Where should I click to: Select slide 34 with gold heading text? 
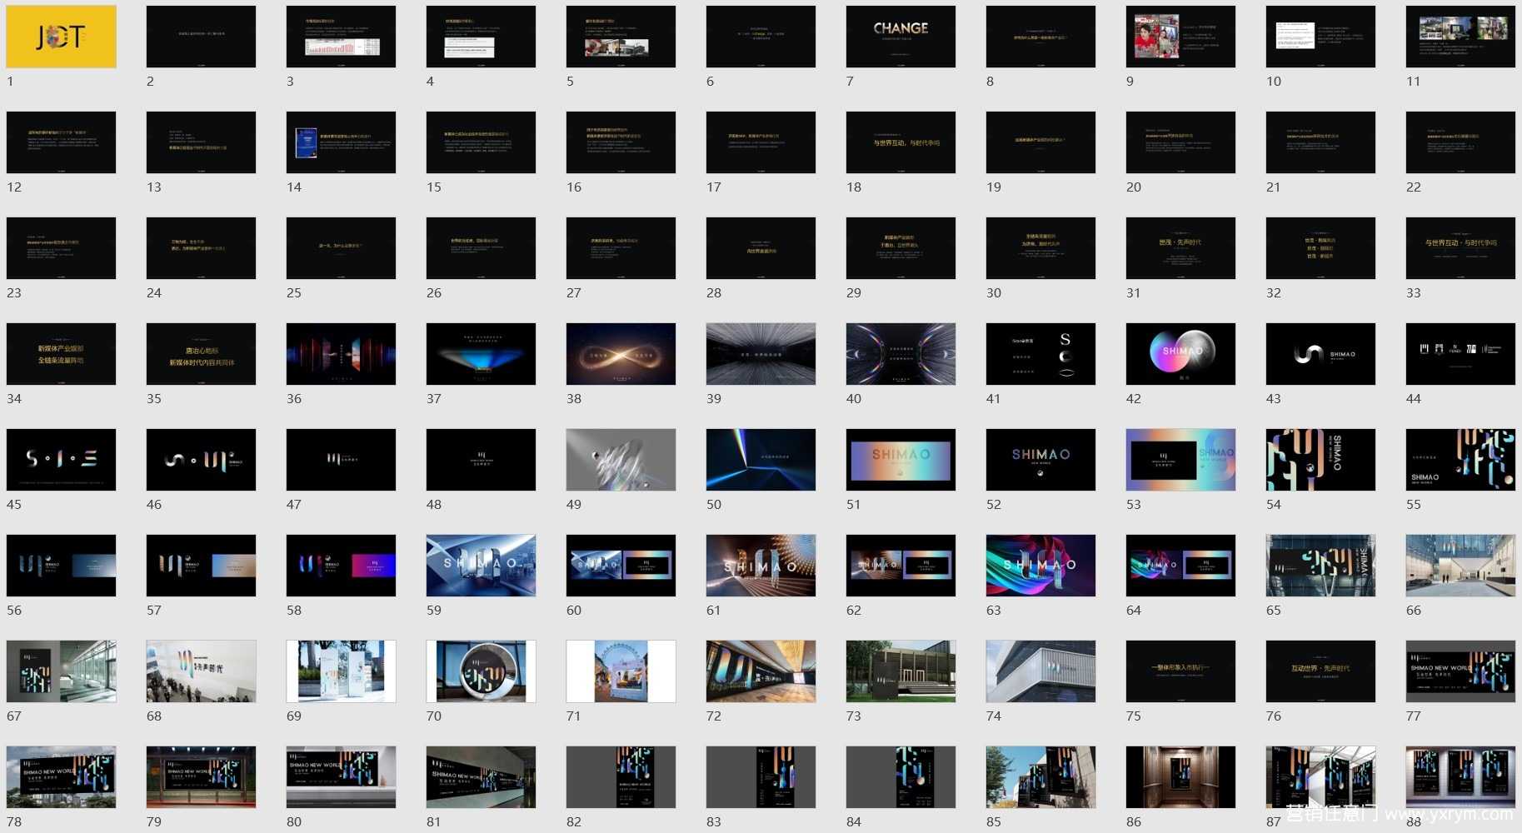coord(61,354)
